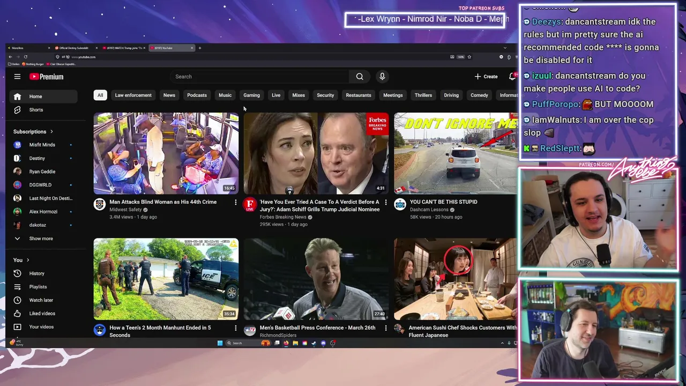Viewport: 686px width, 386px height.
Task: Open Shorts in sidebar
Action: [x=43, y=110]
